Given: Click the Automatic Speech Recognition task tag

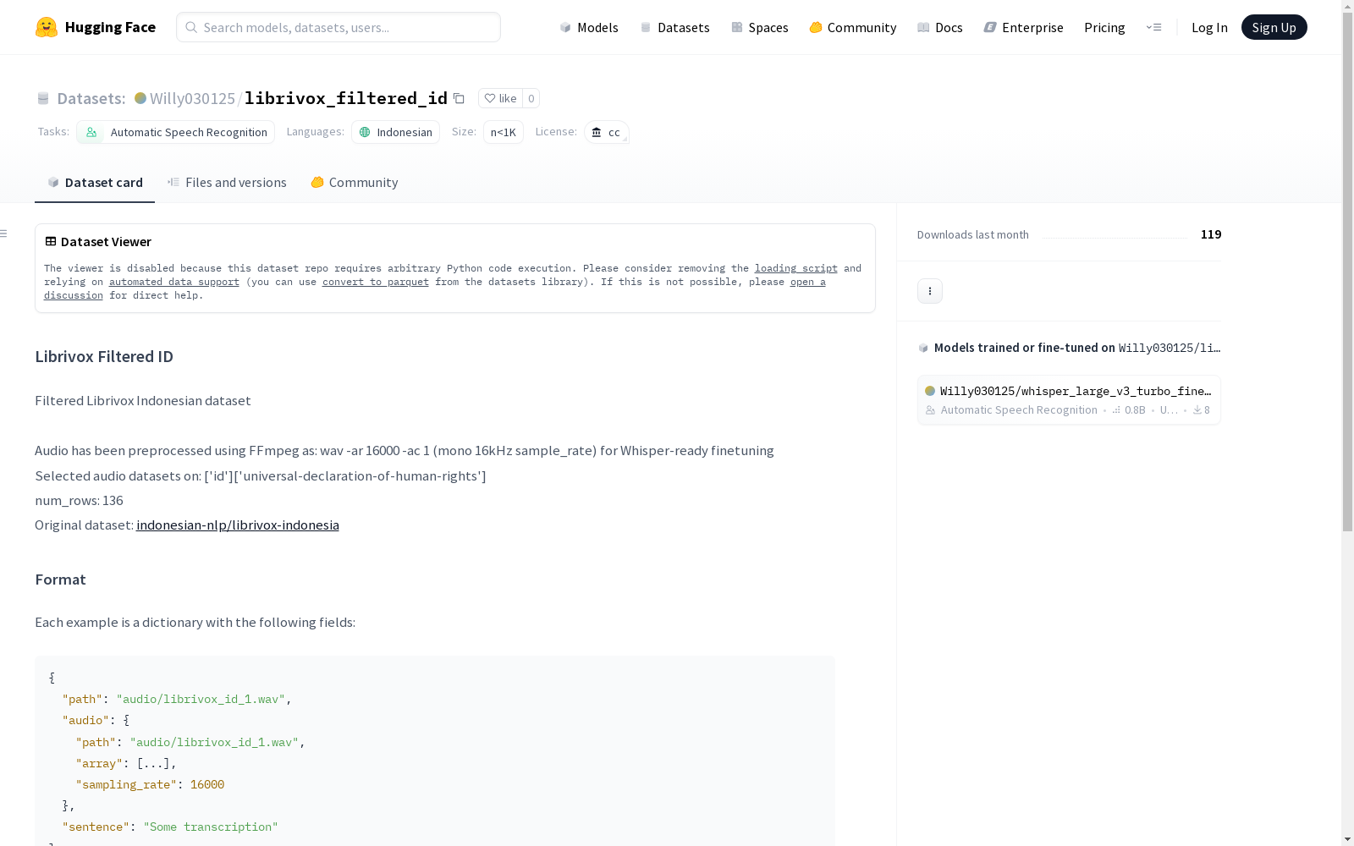Looking at the screenshot, I should pyautogui.click(x=175, y=132).
